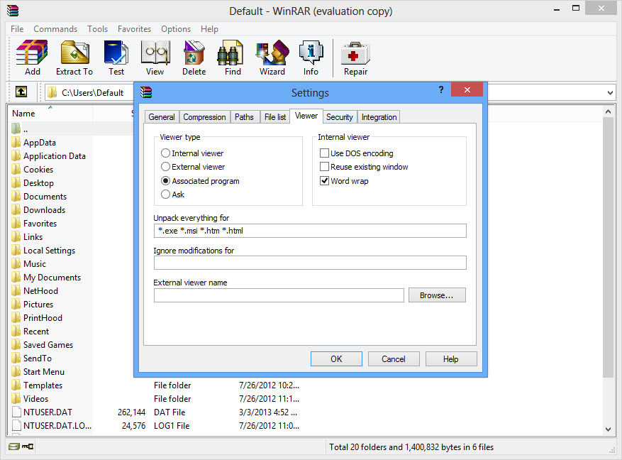Image resolution: width=622 pixels, height=460 pixels.
Task: Click the Delete toolbar icon
Action: (194, 57)
